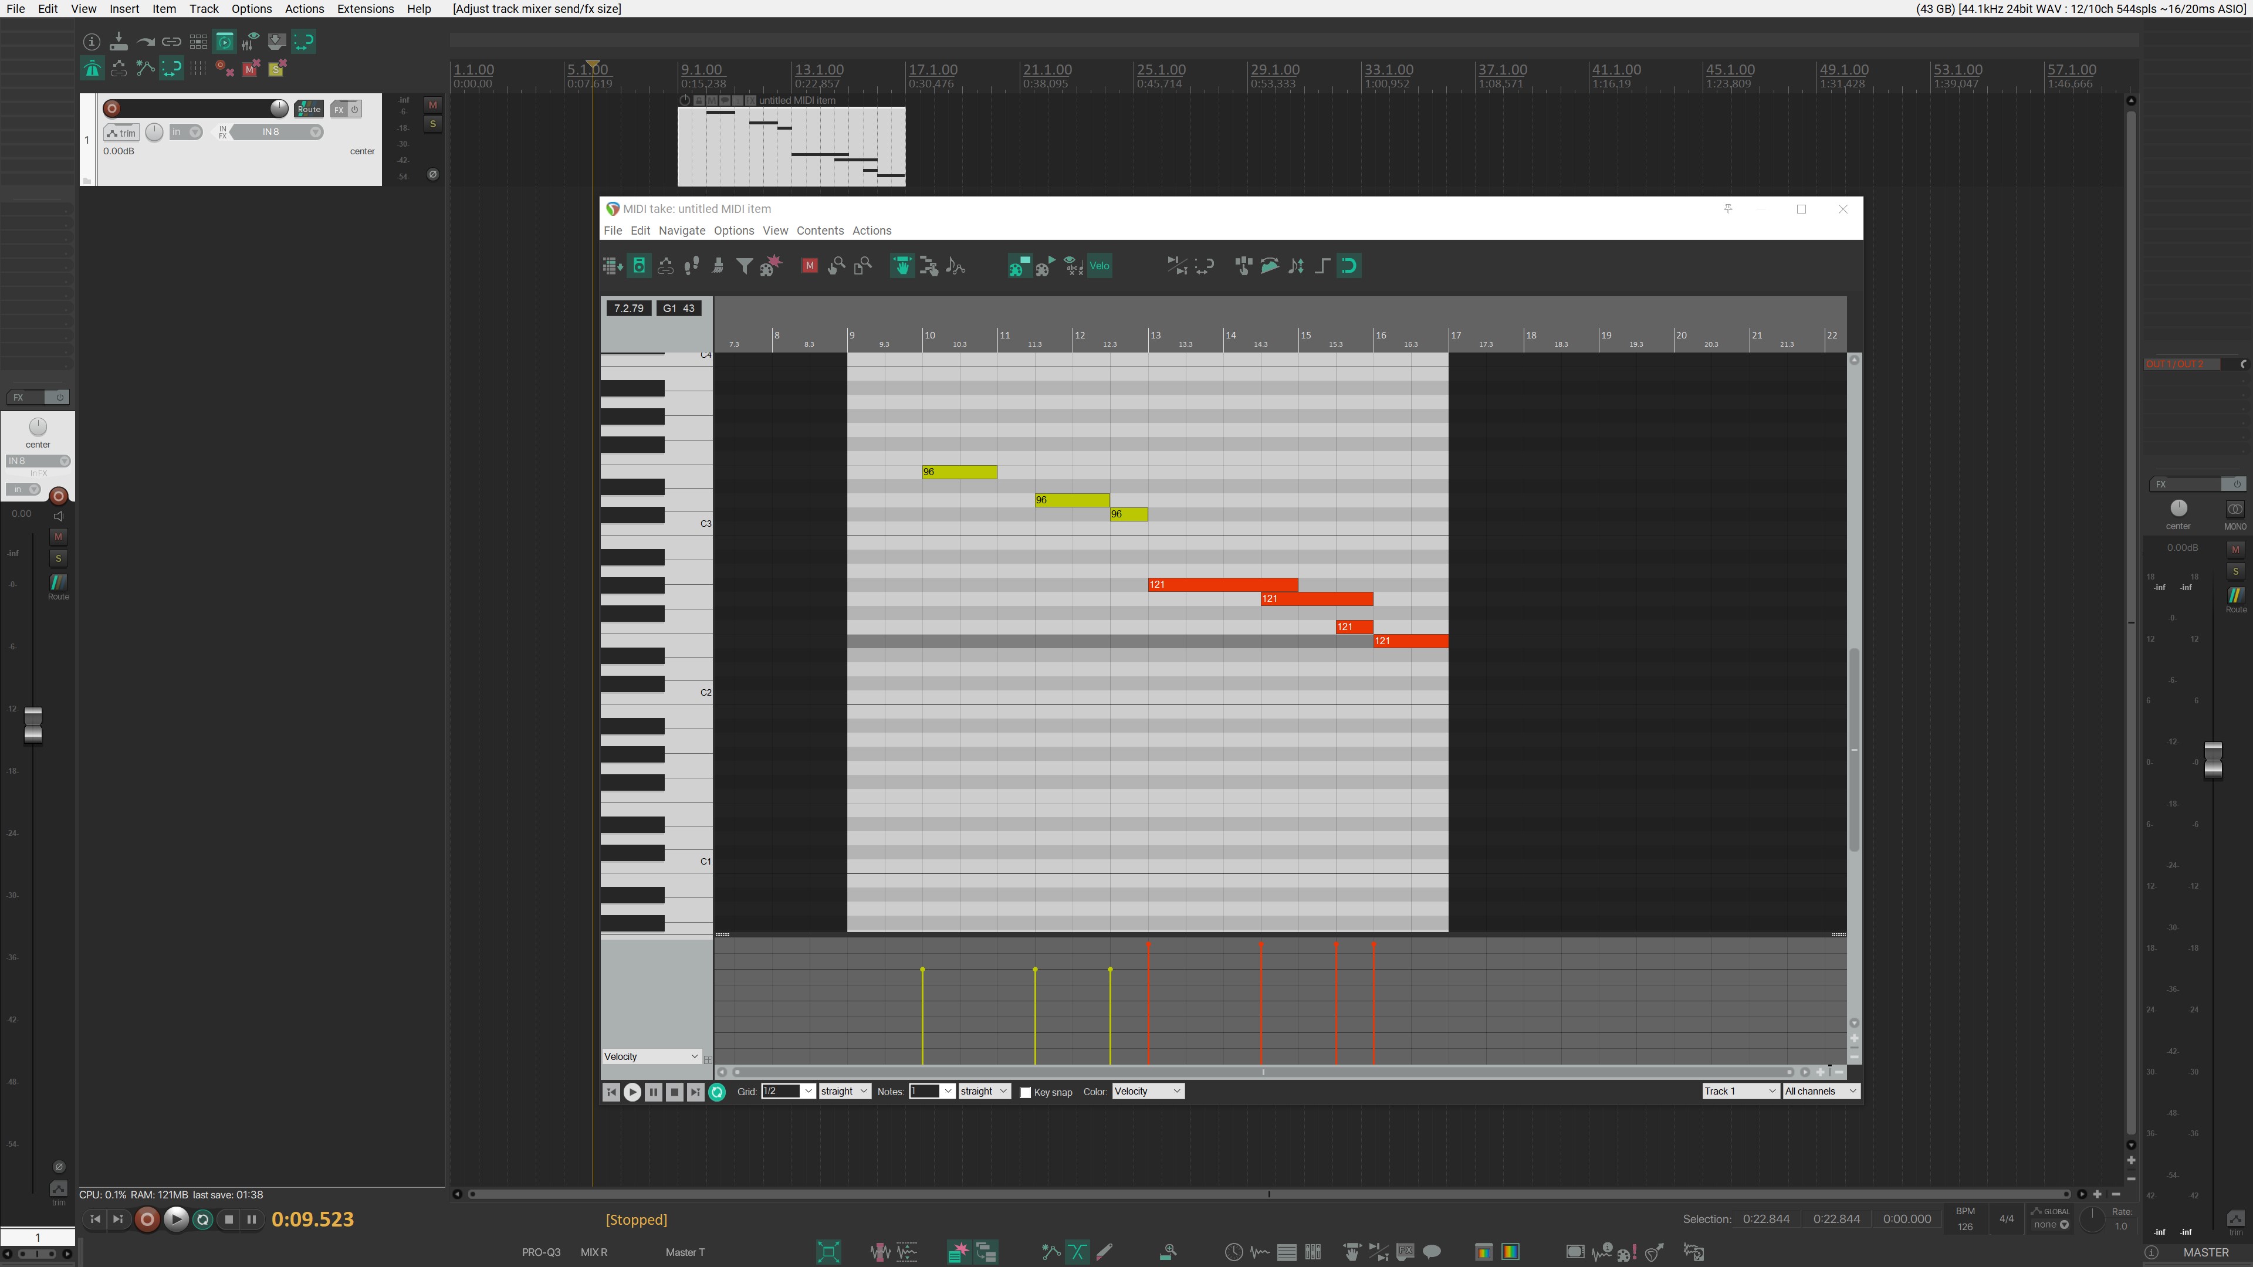
Task: Toggle the Velo display button in MIDI toolbar
Action: click(x=1100, y=266)
